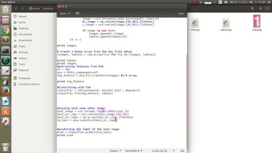
Task: Open Computer in Files sidebar
Action: coord(25,78)
